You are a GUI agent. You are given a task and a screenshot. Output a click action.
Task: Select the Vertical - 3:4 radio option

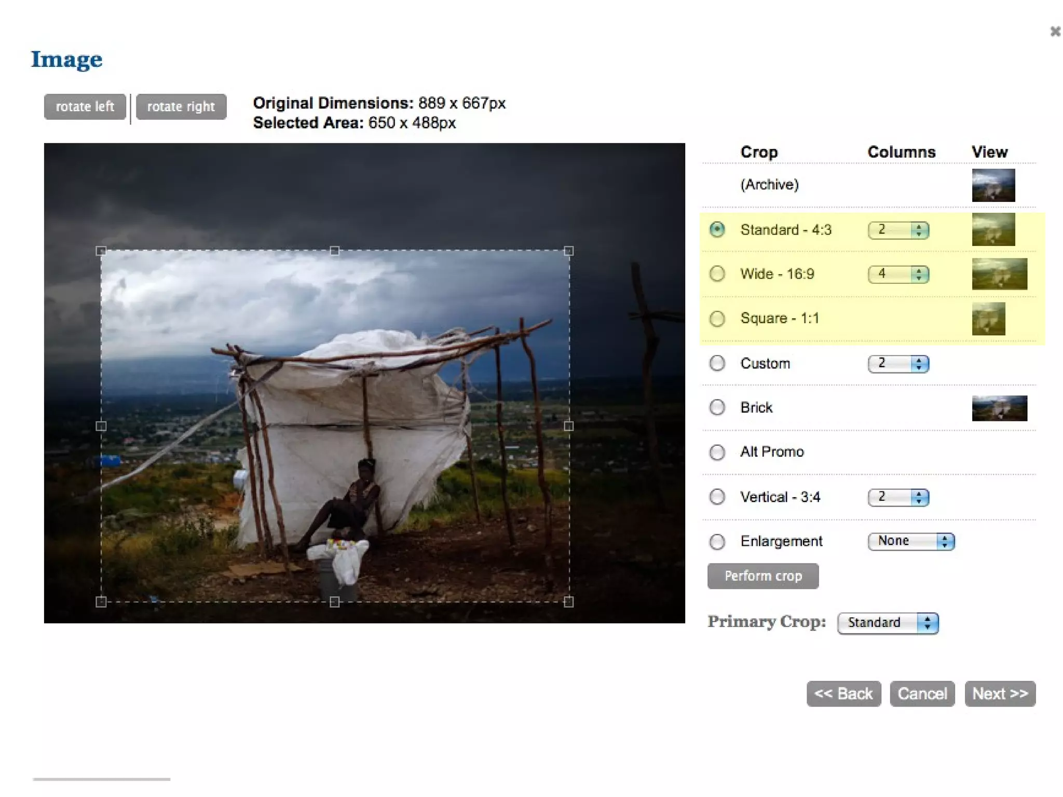[x=717, y=497]
